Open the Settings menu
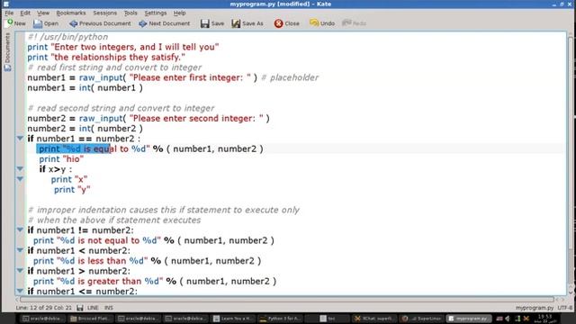The image size is (576, 324). click(x=156, y=13)
